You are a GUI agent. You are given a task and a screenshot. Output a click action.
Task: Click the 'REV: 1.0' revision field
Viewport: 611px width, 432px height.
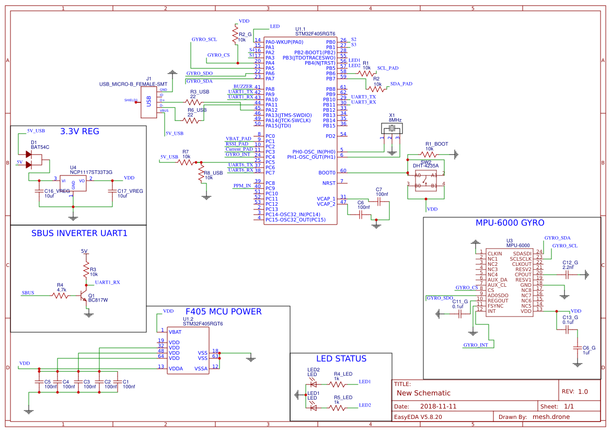coord(575,392)
